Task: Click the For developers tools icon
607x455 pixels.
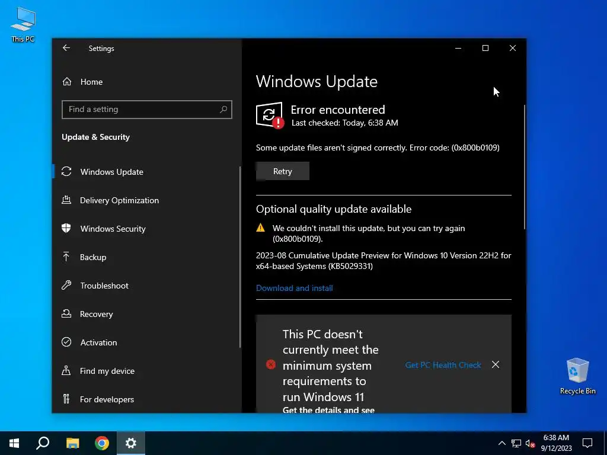Action: point(66,399)
